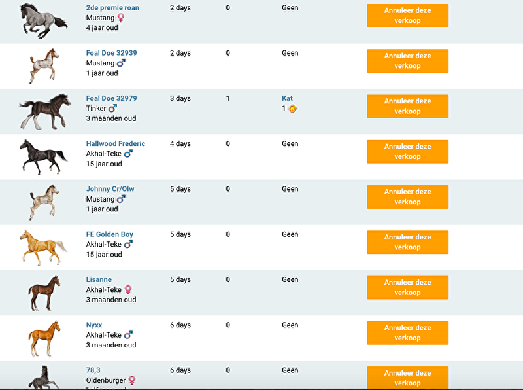This screenshot has height=390, width=523.
Task: Click the grey roan galloping horse thumbnail
Action: pyautogui.click(x=43, y=20)
